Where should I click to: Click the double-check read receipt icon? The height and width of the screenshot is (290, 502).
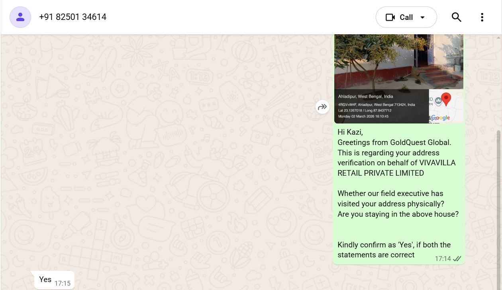click(x=457, y=259)
